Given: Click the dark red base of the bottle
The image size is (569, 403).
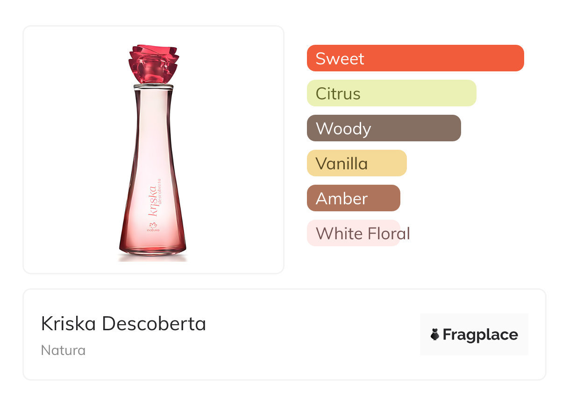Looking at the screenshot, I should pos(152,247).
